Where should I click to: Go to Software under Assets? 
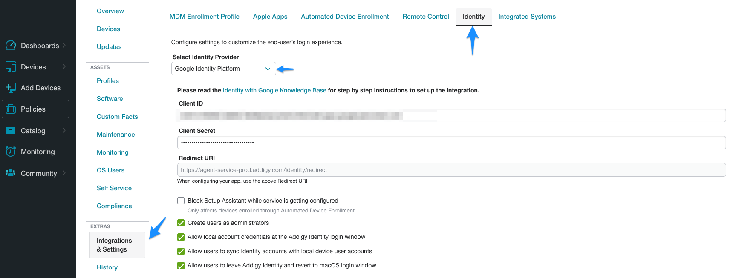[110, 99]
